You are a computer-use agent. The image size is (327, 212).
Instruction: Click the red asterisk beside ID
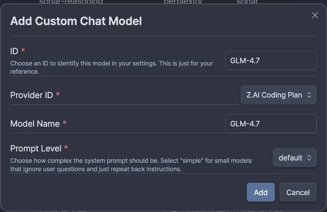[23, 50]
